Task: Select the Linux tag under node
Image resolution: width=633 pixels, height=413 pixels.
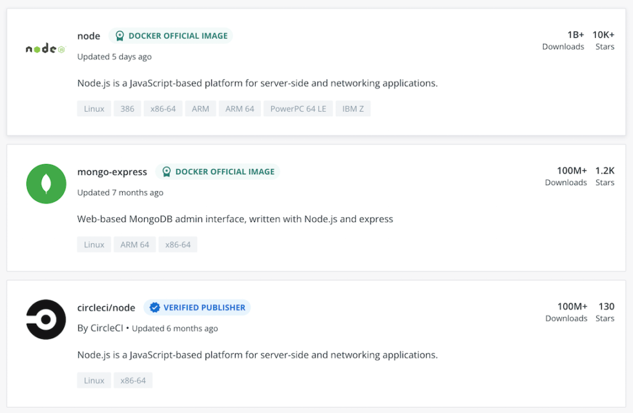Action: click(x=94, y=108)
